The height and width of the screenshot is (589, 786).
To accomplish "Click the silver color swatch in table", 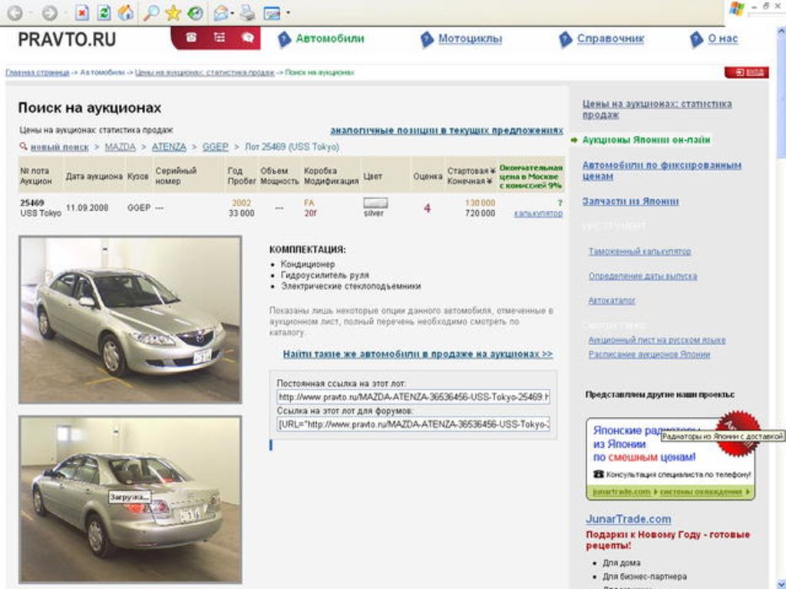I will click(375, 202).
